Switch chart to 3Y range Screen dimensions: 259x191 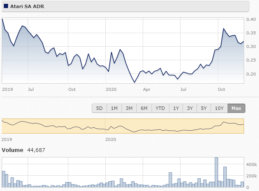click(190, 108)
